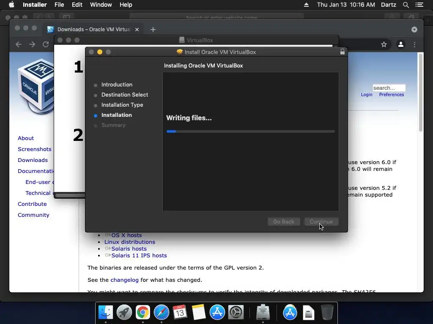Open Safari compass icon in Dock

tap(162, 313)
